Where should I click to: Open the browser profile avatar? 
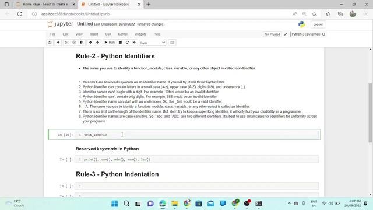(353, 14)
